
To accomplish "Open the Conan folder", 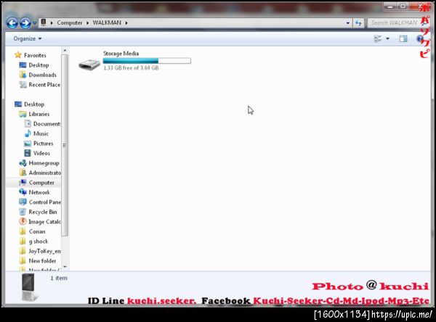I will pos(37,231).
